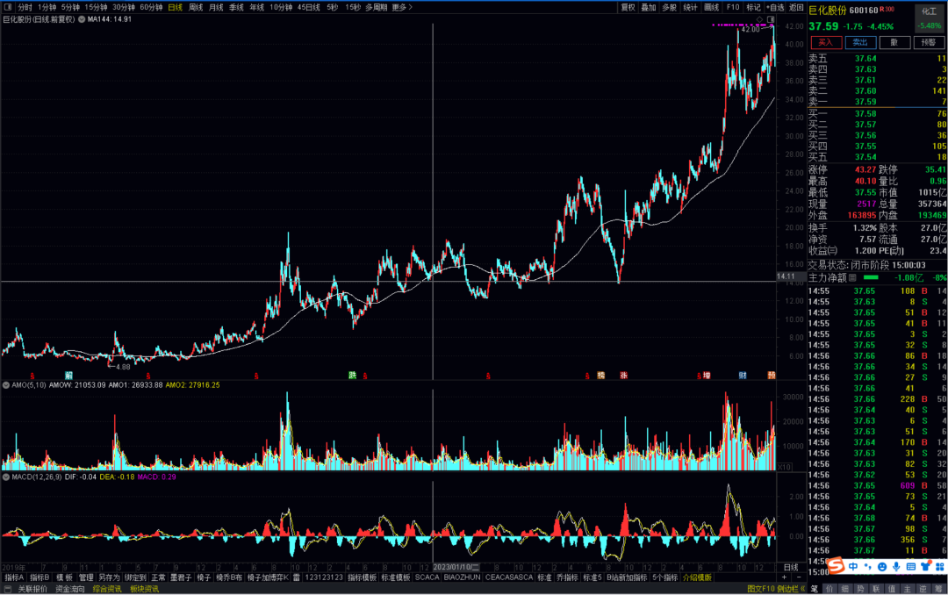
Task: Open the 多周期 multi-period selector
Action: (x=375, y=7)
